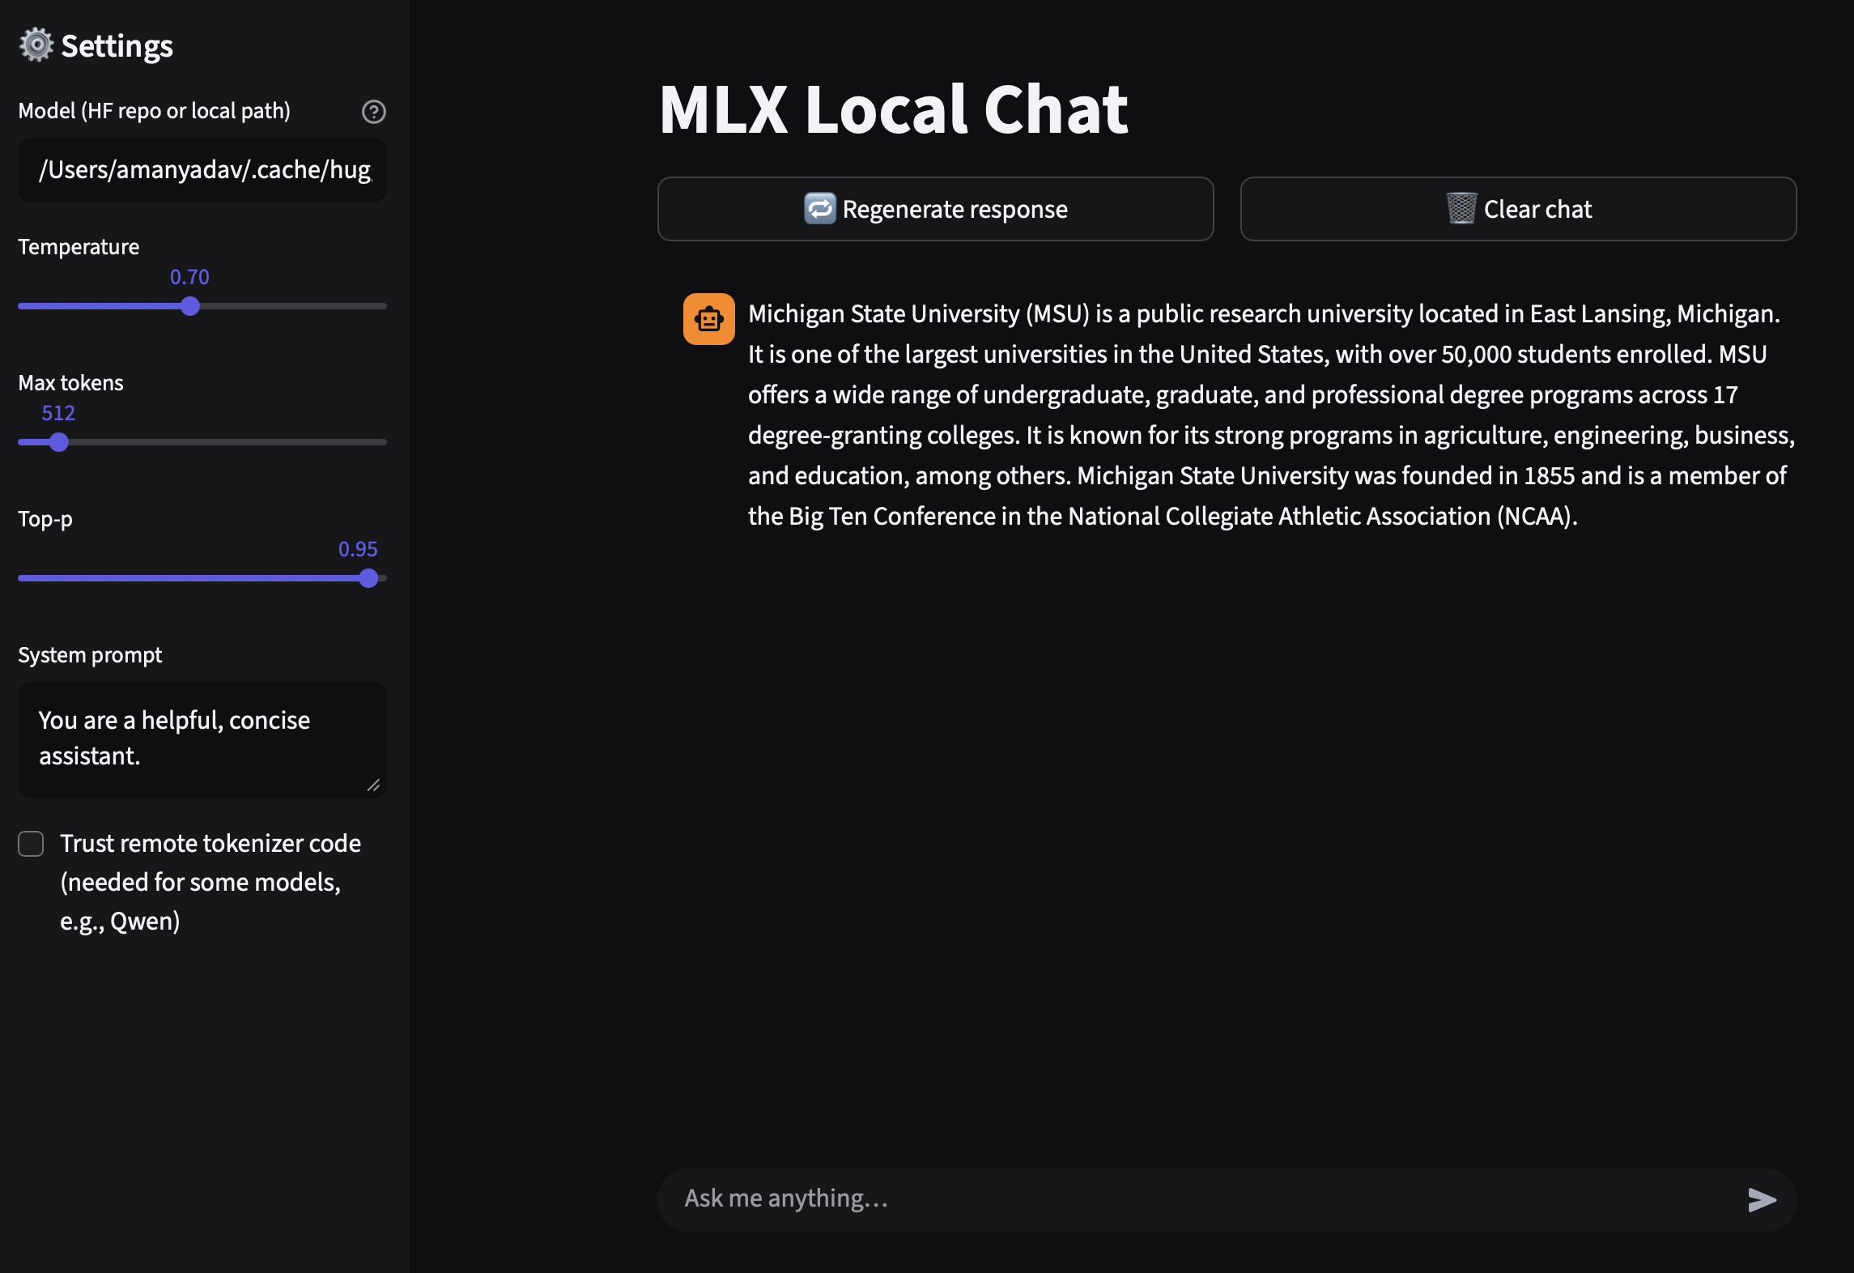
Task: Click the model path help icon
Action: pos(373,112)
